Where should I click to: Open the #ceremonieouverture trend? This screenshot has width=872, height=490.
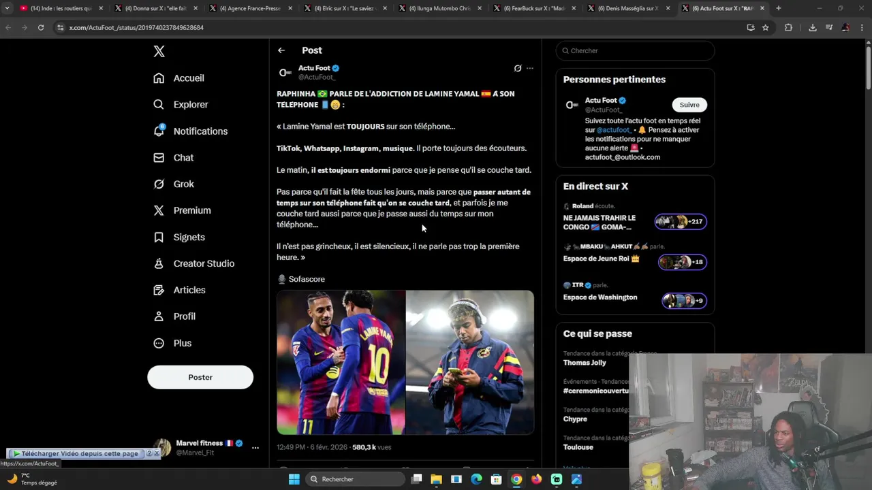[596, 391]
